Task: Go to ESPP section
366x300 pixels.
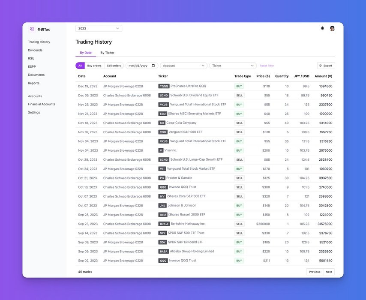Action: click(32, 66)
